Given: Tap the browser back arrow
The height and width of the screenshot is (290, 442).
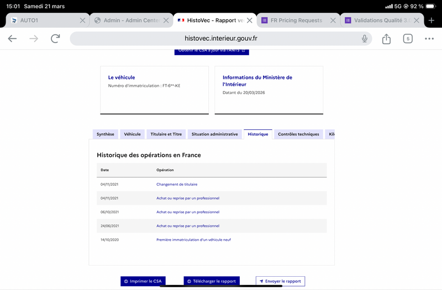Looking at the screenshot, I should point(12,39).
